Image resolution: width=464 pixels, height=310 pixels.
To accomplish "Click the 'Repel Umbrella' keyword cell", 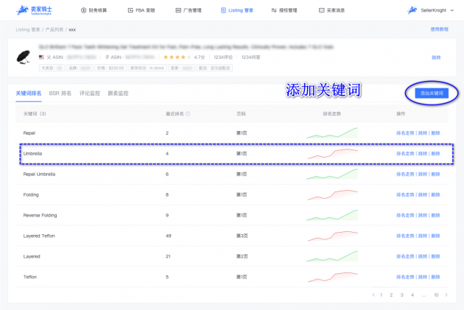I will click(x=39, y=175).
